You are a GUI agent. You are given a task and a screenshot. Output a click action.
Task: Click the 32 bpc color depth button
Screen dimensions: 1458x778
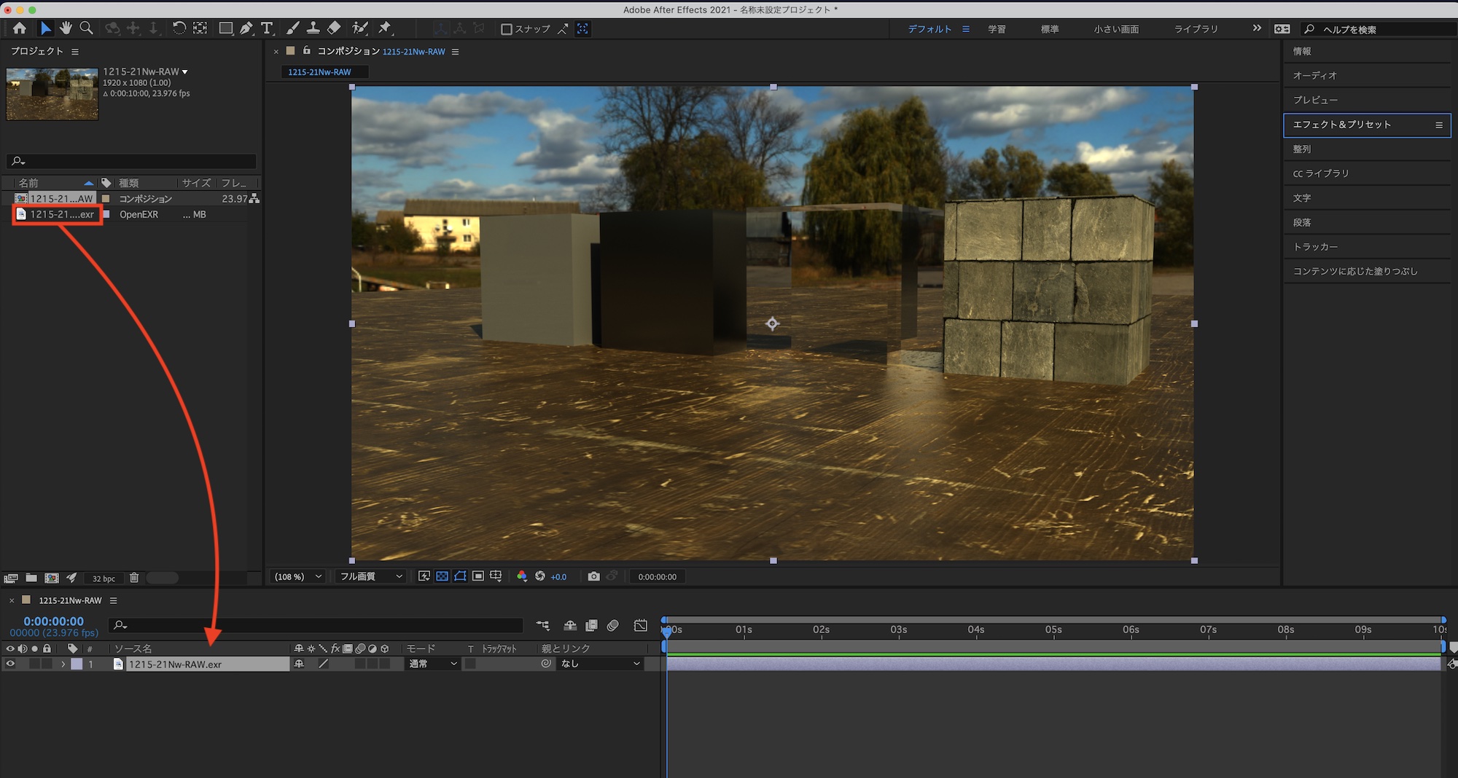pyautogui.click(x=104, y=578)
